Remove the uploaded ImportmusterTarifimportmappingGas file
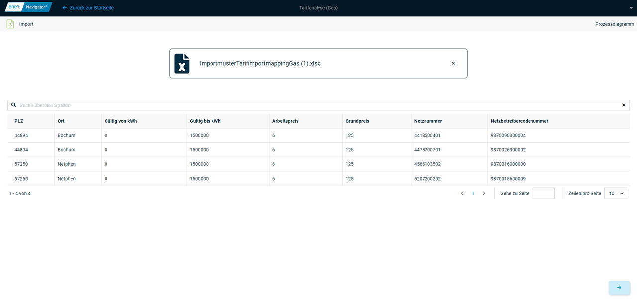Viewport: 637px width, 301px height. coord(453,63)
